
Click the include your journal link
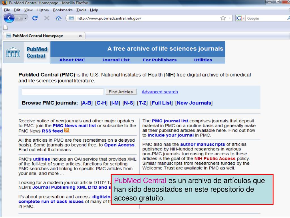170,135
